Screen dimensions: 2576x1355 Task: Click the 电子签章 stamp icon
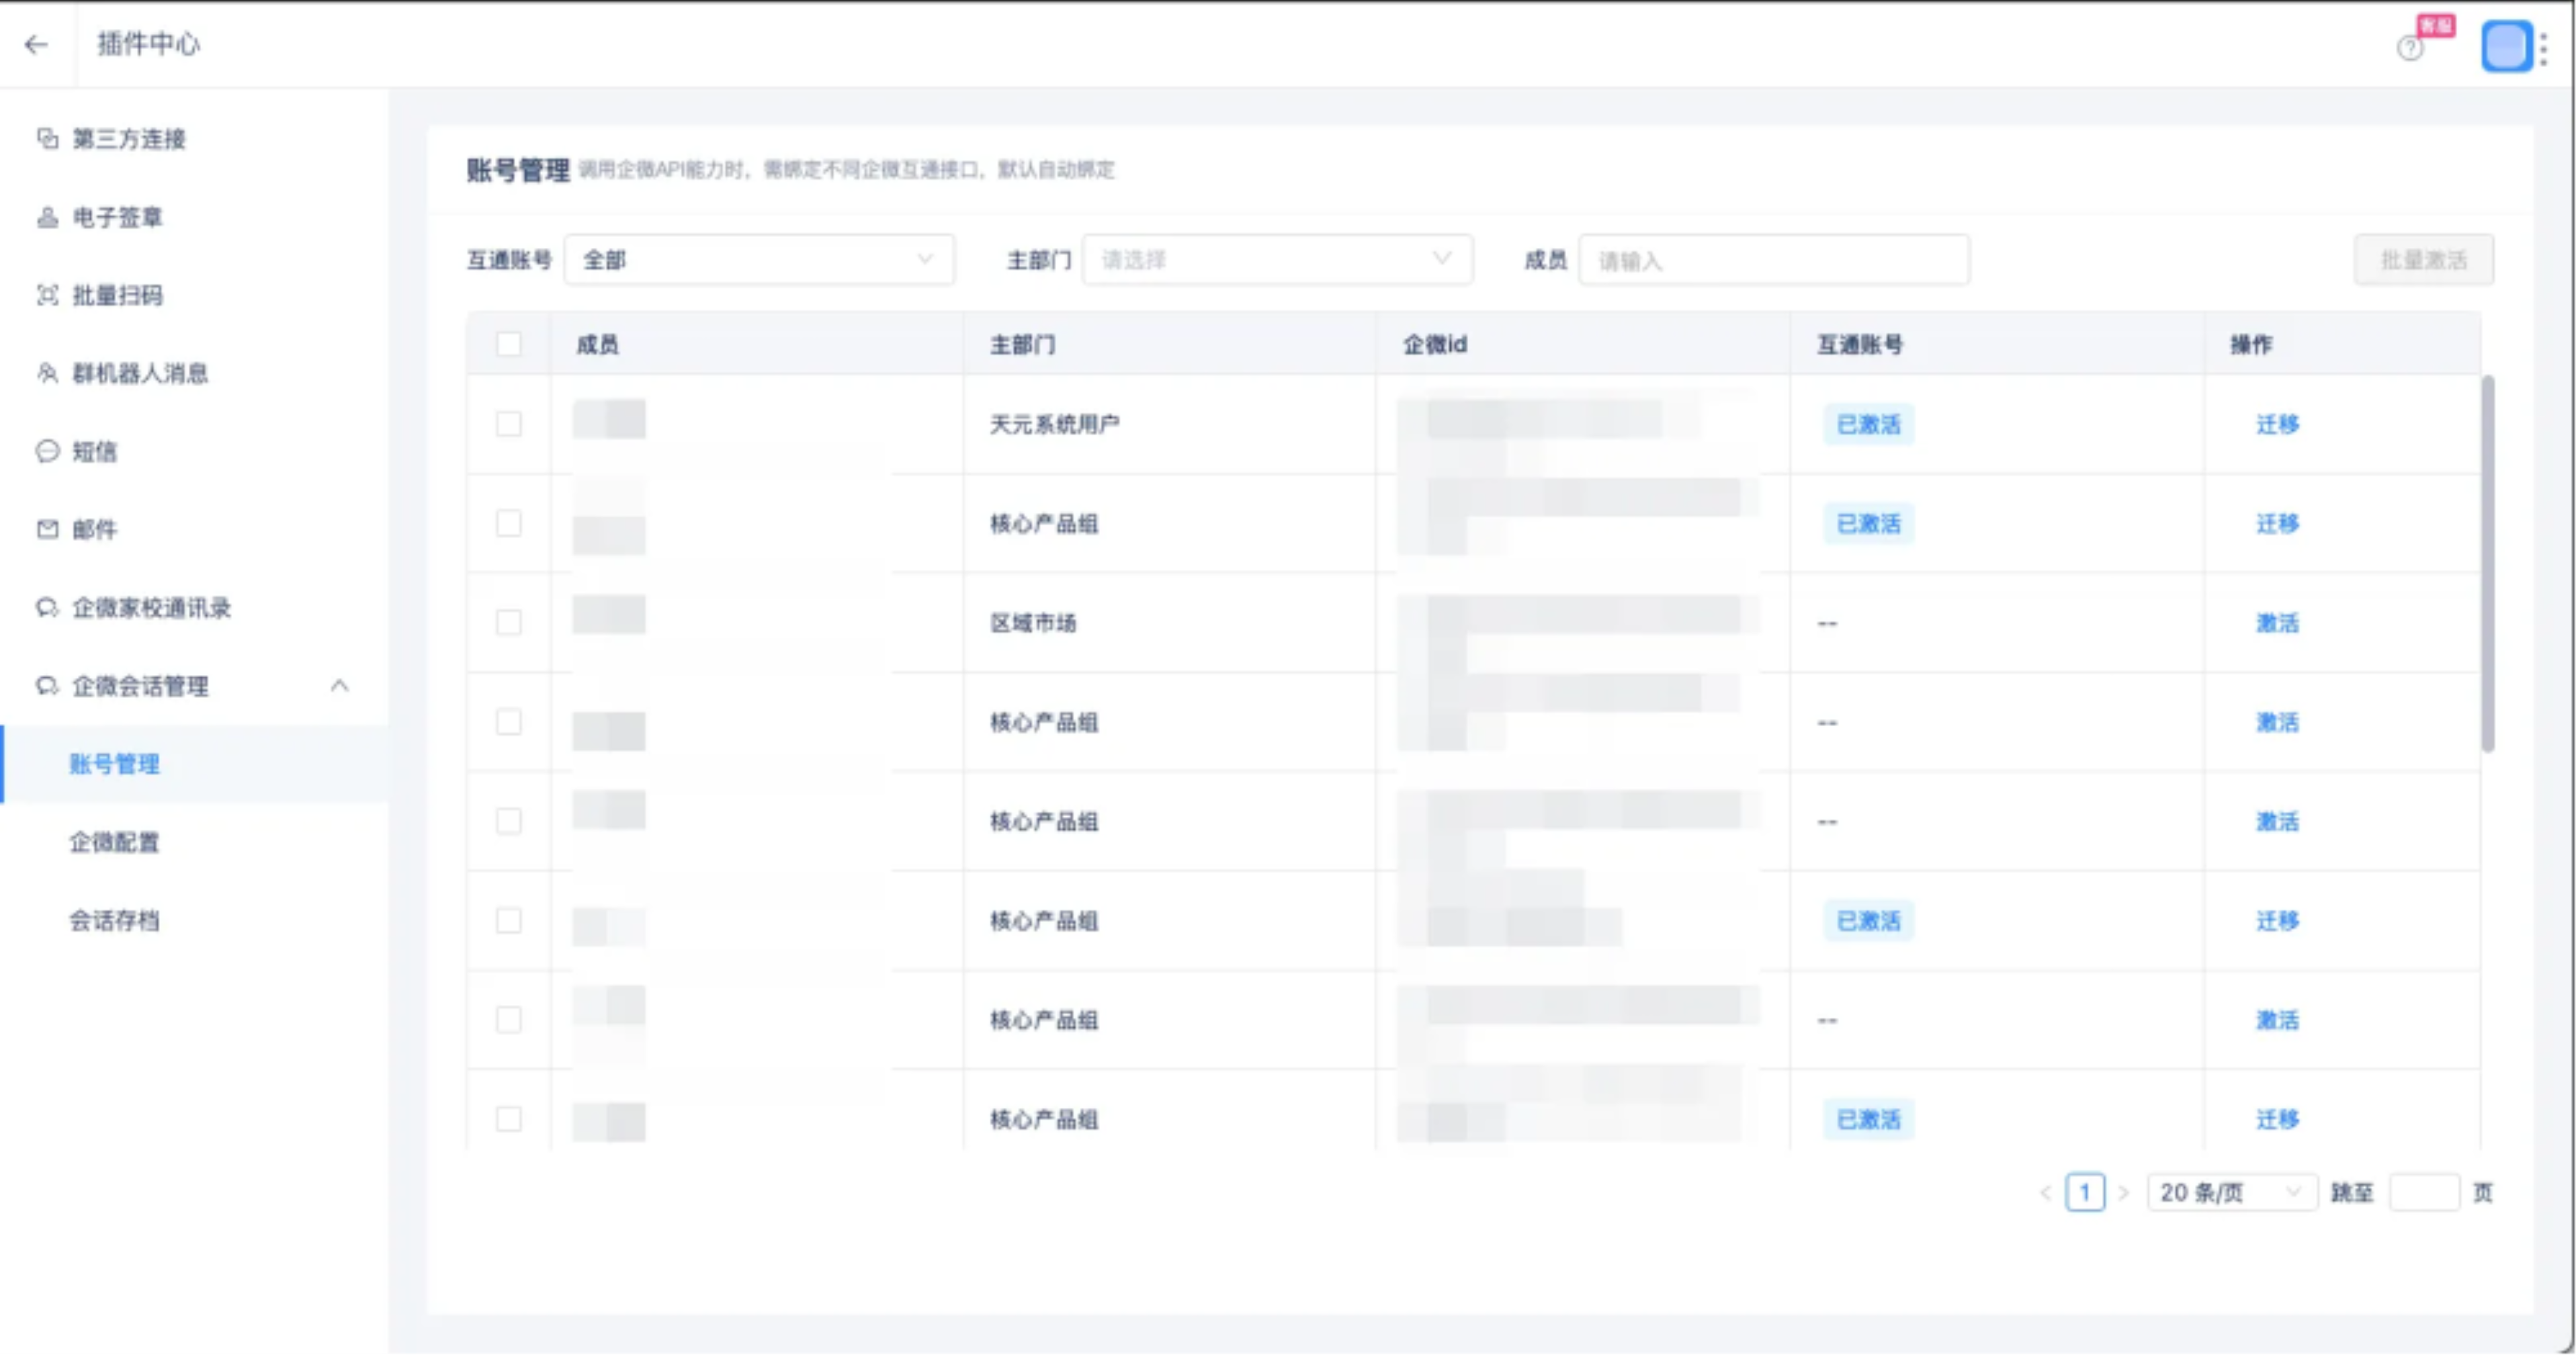pos(47,217)
